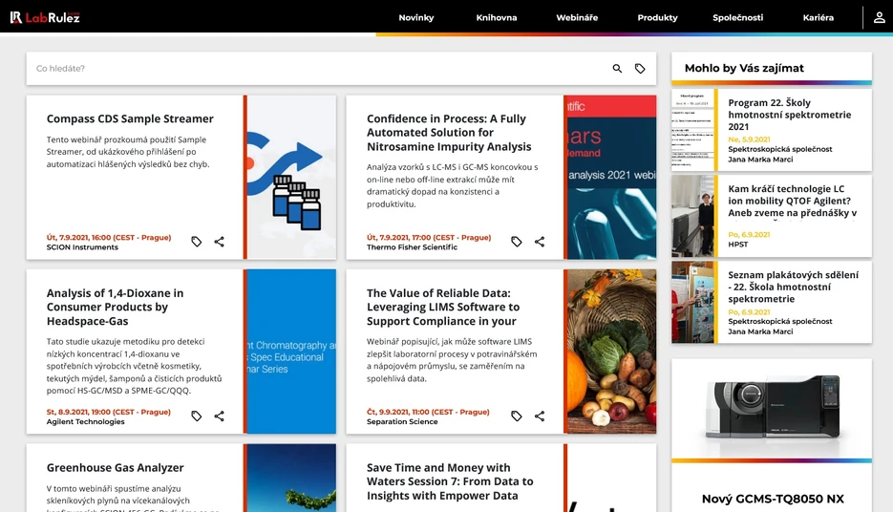893x512 pixels.
Task: Open Save Time and Money with Waters title
Action: pyautogui.click(x=450, y=481)
